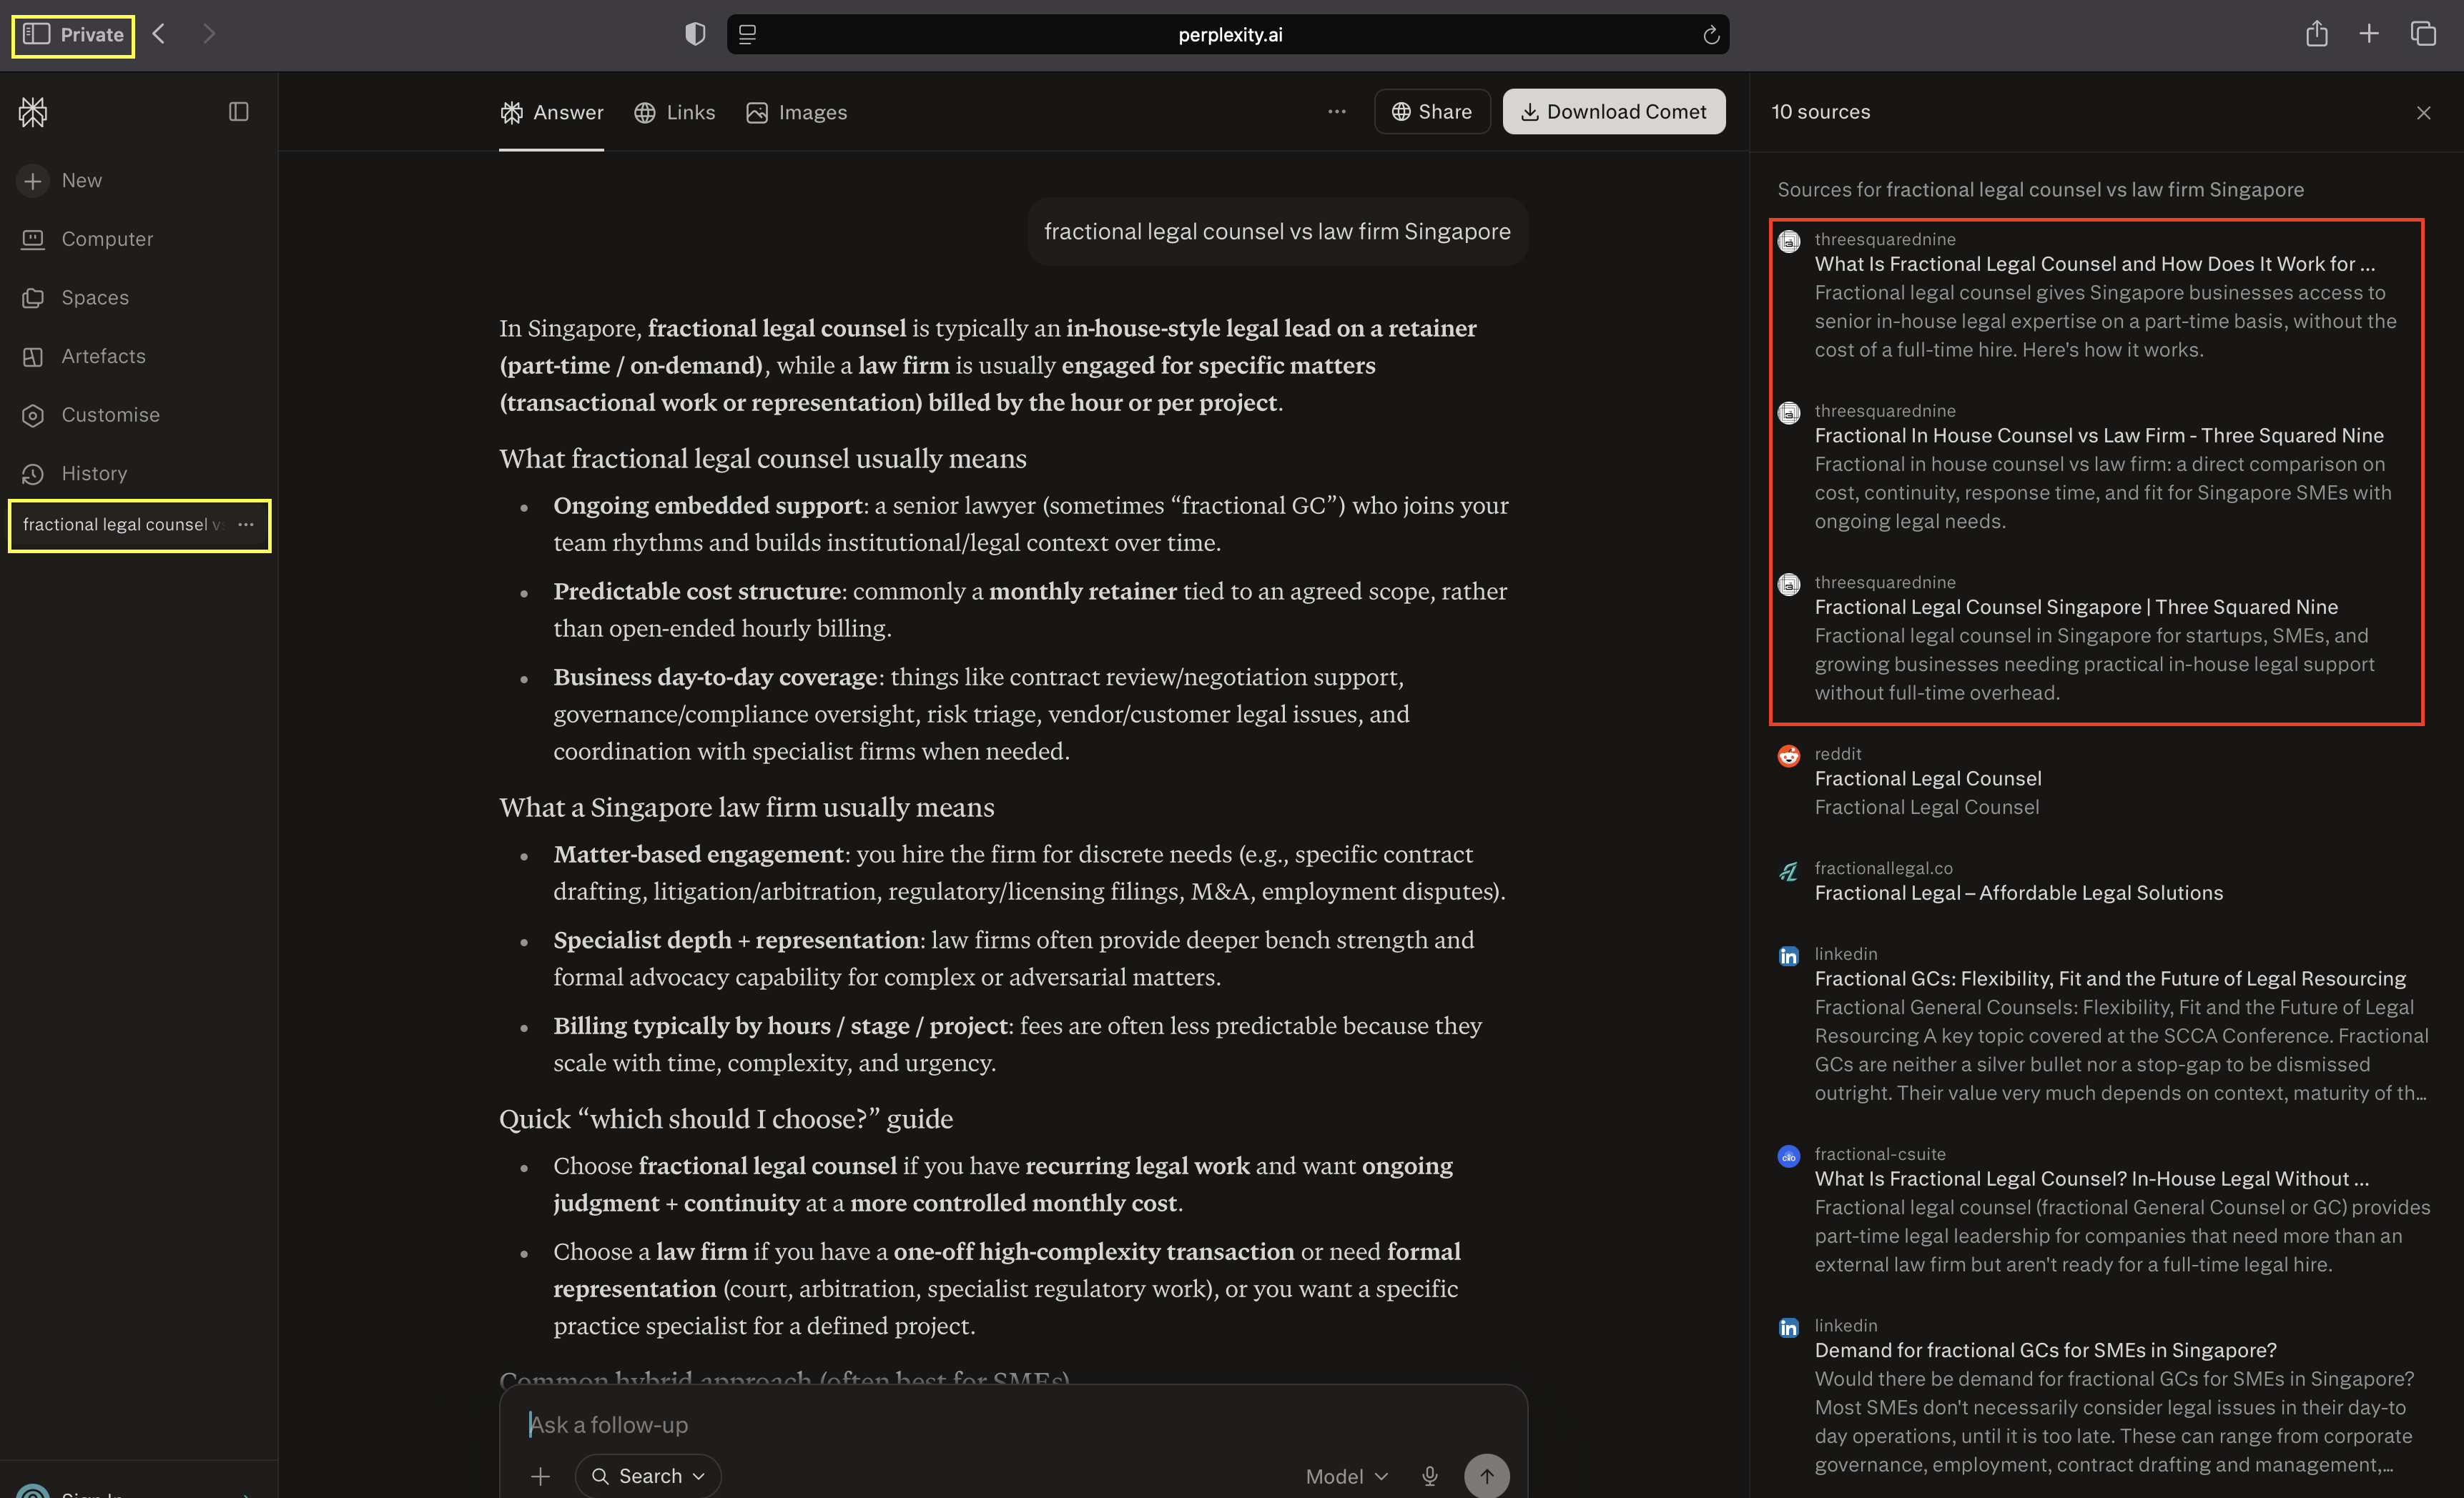The image size is (2464, 1498).
Task: Click the Safari share icon
Action: pos(2316,34)
